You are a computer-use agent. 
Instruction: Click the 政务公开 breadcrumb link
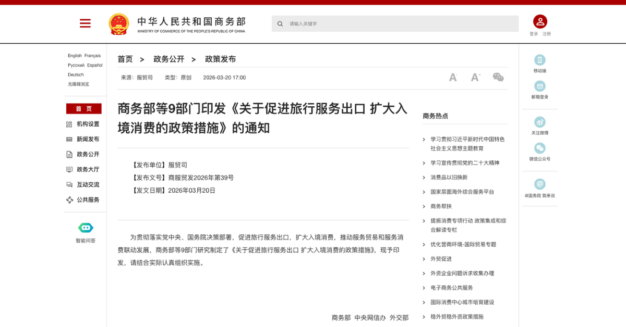pos(168,59)
